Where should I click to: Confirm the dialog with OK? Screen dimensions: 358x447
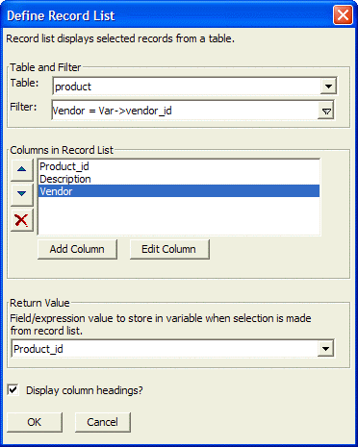[35, 422]
